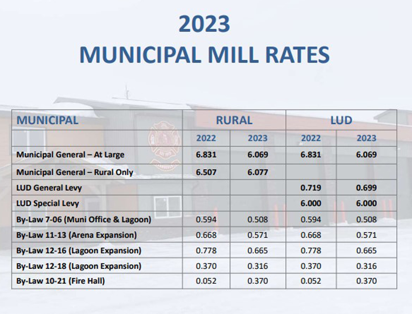Select By-Law 12-16 (Lagoon Expansion) label

pos(79,251)
